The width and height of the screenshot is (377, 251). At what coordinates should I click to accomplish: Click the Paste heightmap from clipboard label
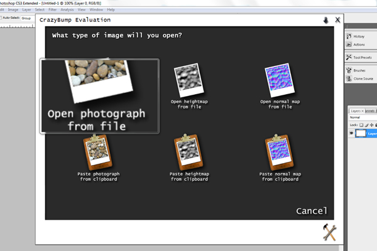point(190,176)
